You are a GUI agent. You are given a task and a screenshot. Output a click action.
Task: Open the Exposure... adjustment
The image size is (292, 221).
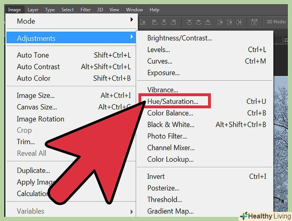(x=205, y=73)
